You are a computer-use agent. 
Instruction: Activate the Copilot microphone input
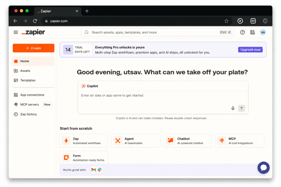click(x=233, y=108)
